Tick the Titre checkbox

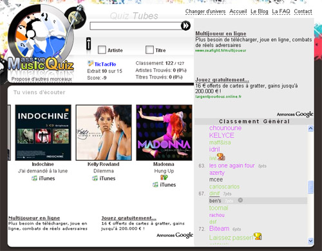149,50
